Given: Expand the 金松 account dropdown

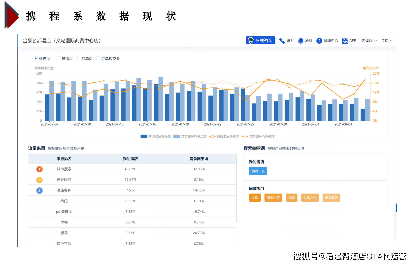Looking at the screenshot, I should (x=387, y=41).
